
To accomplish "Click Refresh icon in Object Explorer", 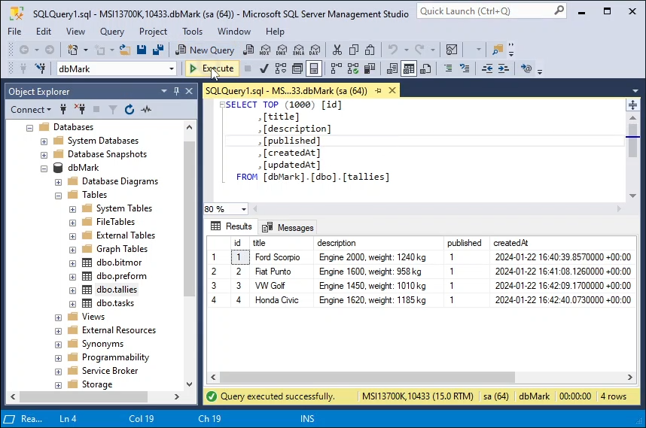I will 129,110.
